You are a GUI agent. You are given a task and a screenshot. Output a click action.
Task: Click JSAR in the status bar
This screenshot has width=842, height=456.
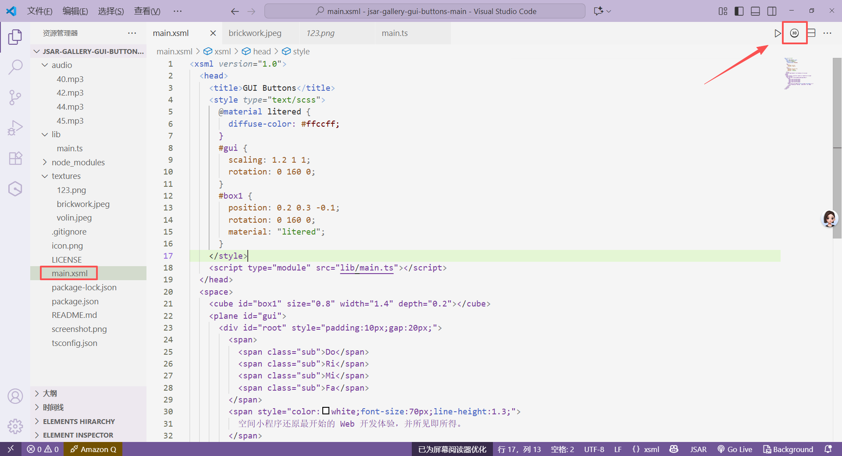click(698, 449)
